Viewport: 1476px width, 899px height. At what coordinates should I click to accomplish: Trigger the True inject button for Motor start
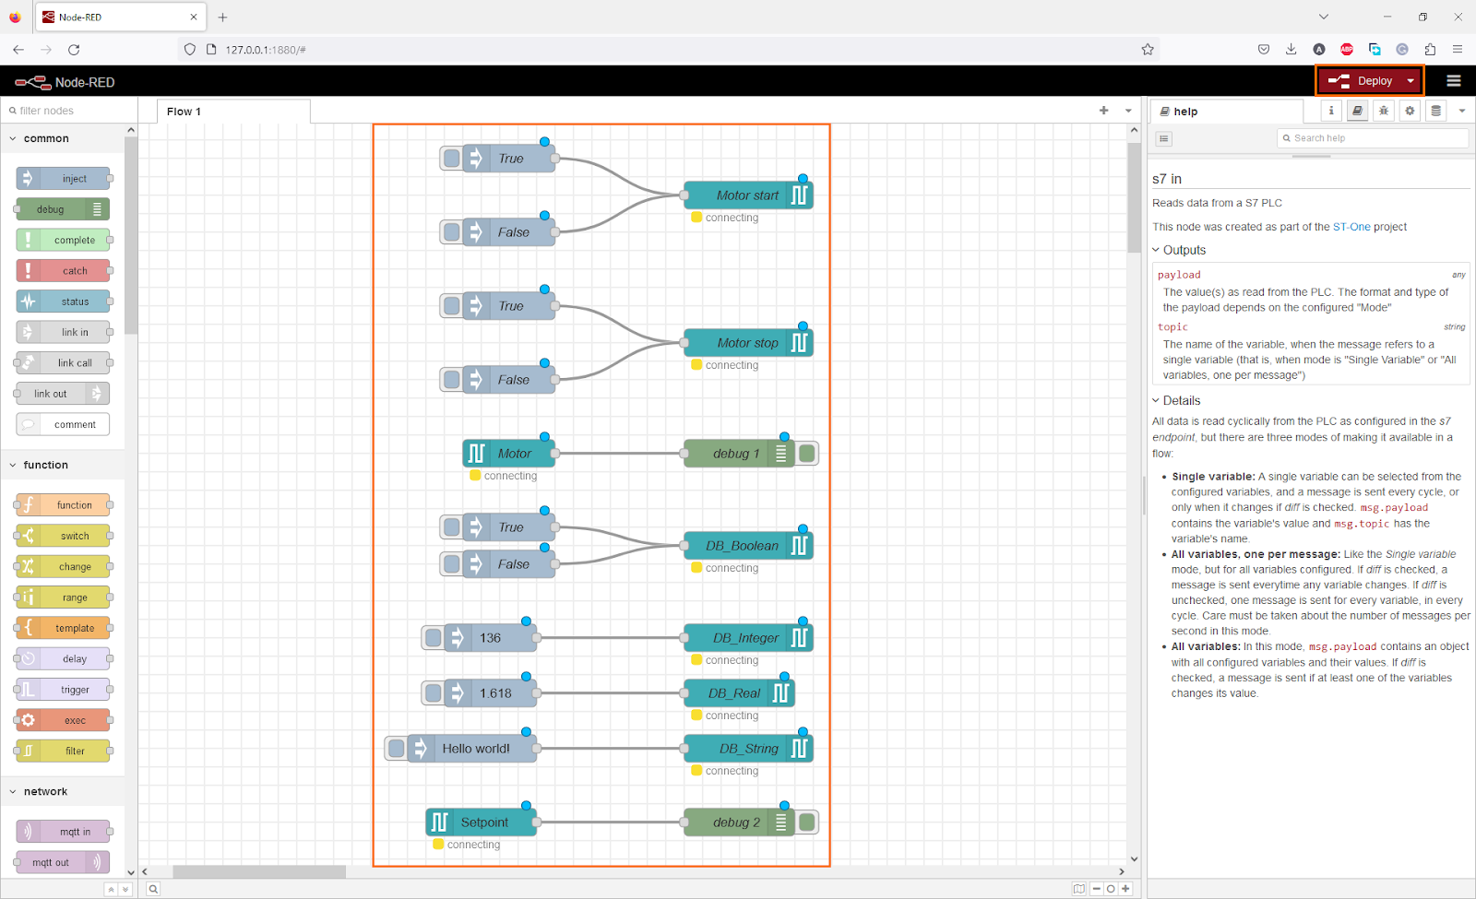tap(451, 159)
